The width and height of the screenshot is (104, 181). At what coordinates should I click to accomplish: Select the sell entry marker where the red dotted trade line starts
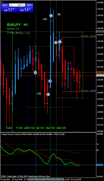(35, 73)
